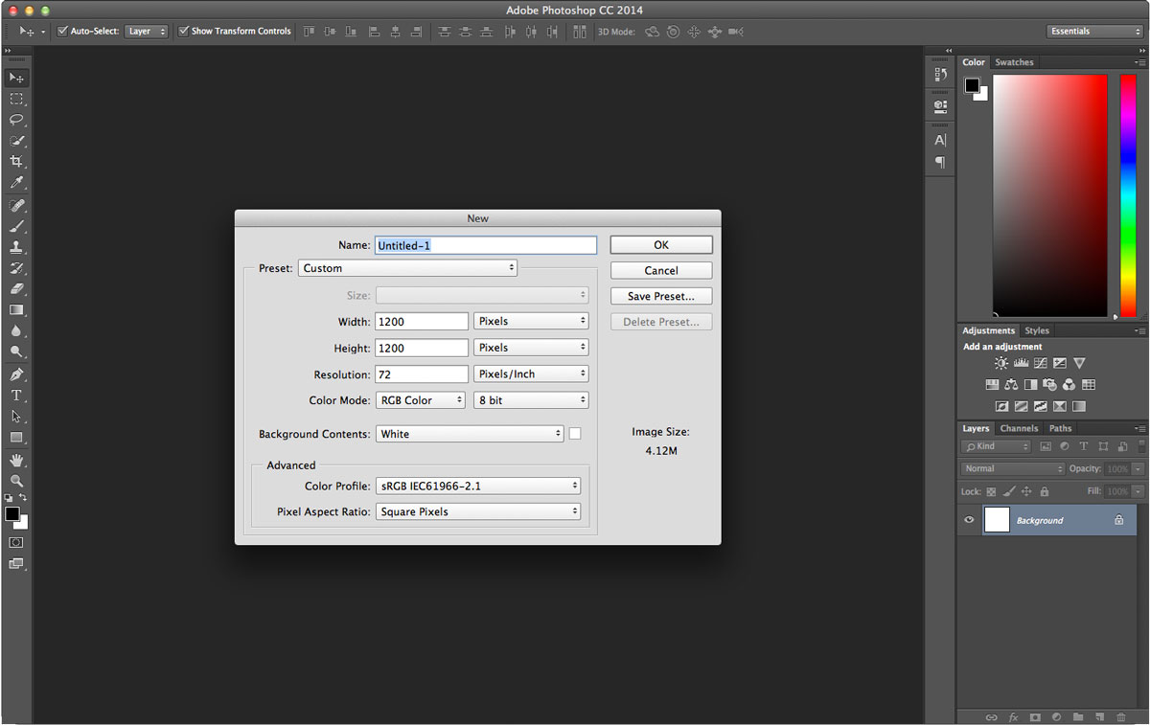Screen dimensions: 1150x725
Task: Open the 8 bit depth dropdown
Action: pos(531,400)
